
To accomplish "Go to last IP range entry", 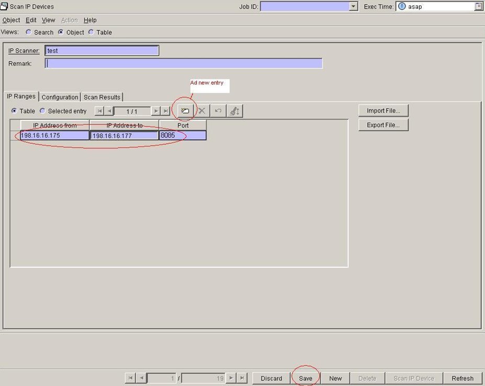I will [166, 111].
